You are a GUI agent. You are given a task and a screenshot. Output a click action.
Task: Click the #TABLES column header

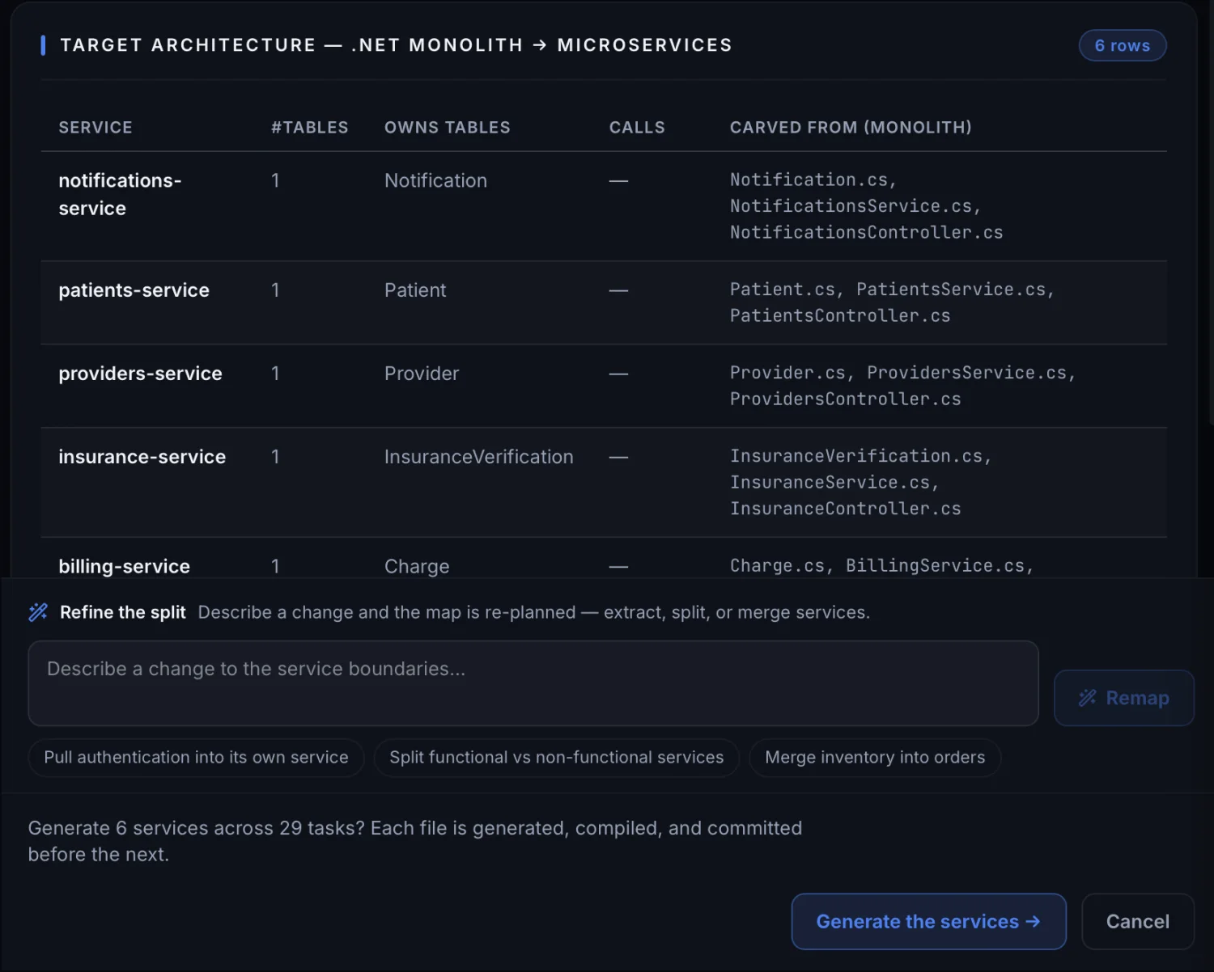pos(310,128)
